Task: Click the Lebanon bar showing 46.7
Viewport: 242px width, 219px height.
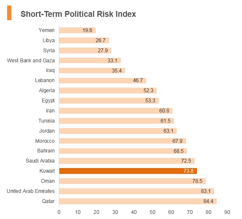Action: (103, 80)
